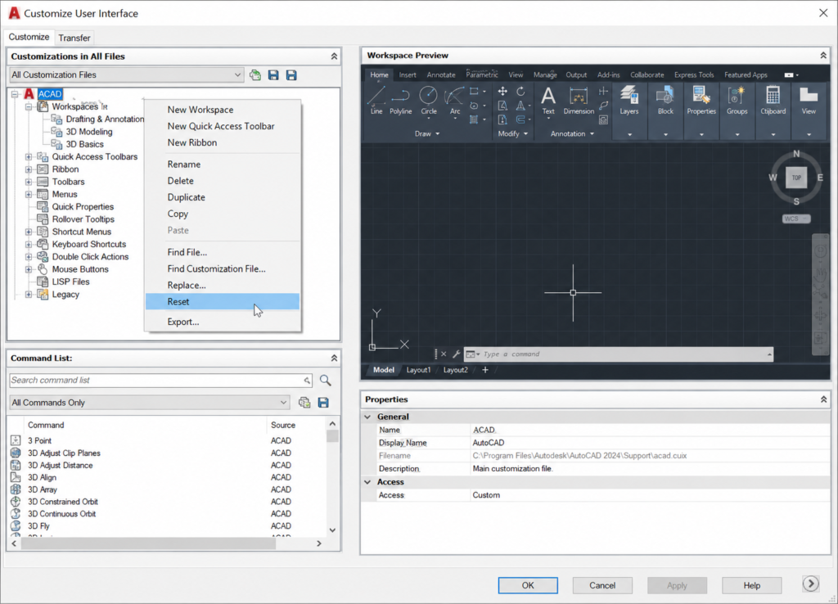Collapse the Command List panel
The height and width of the screenshot is (604, 838).
click(334, 358)
